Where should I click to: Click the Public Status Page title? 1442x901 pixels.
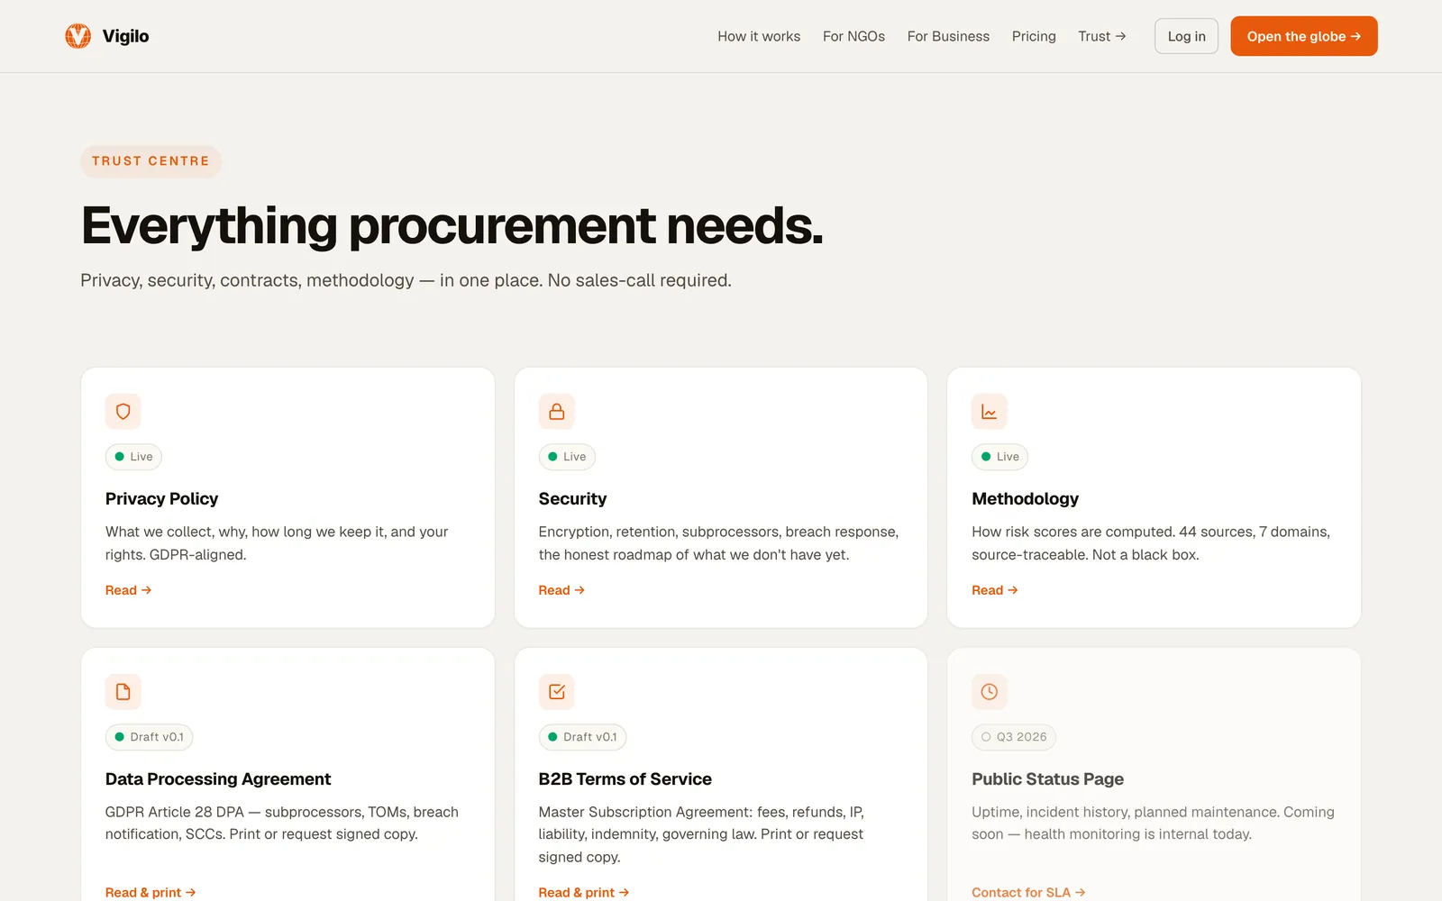(1047, 778)
